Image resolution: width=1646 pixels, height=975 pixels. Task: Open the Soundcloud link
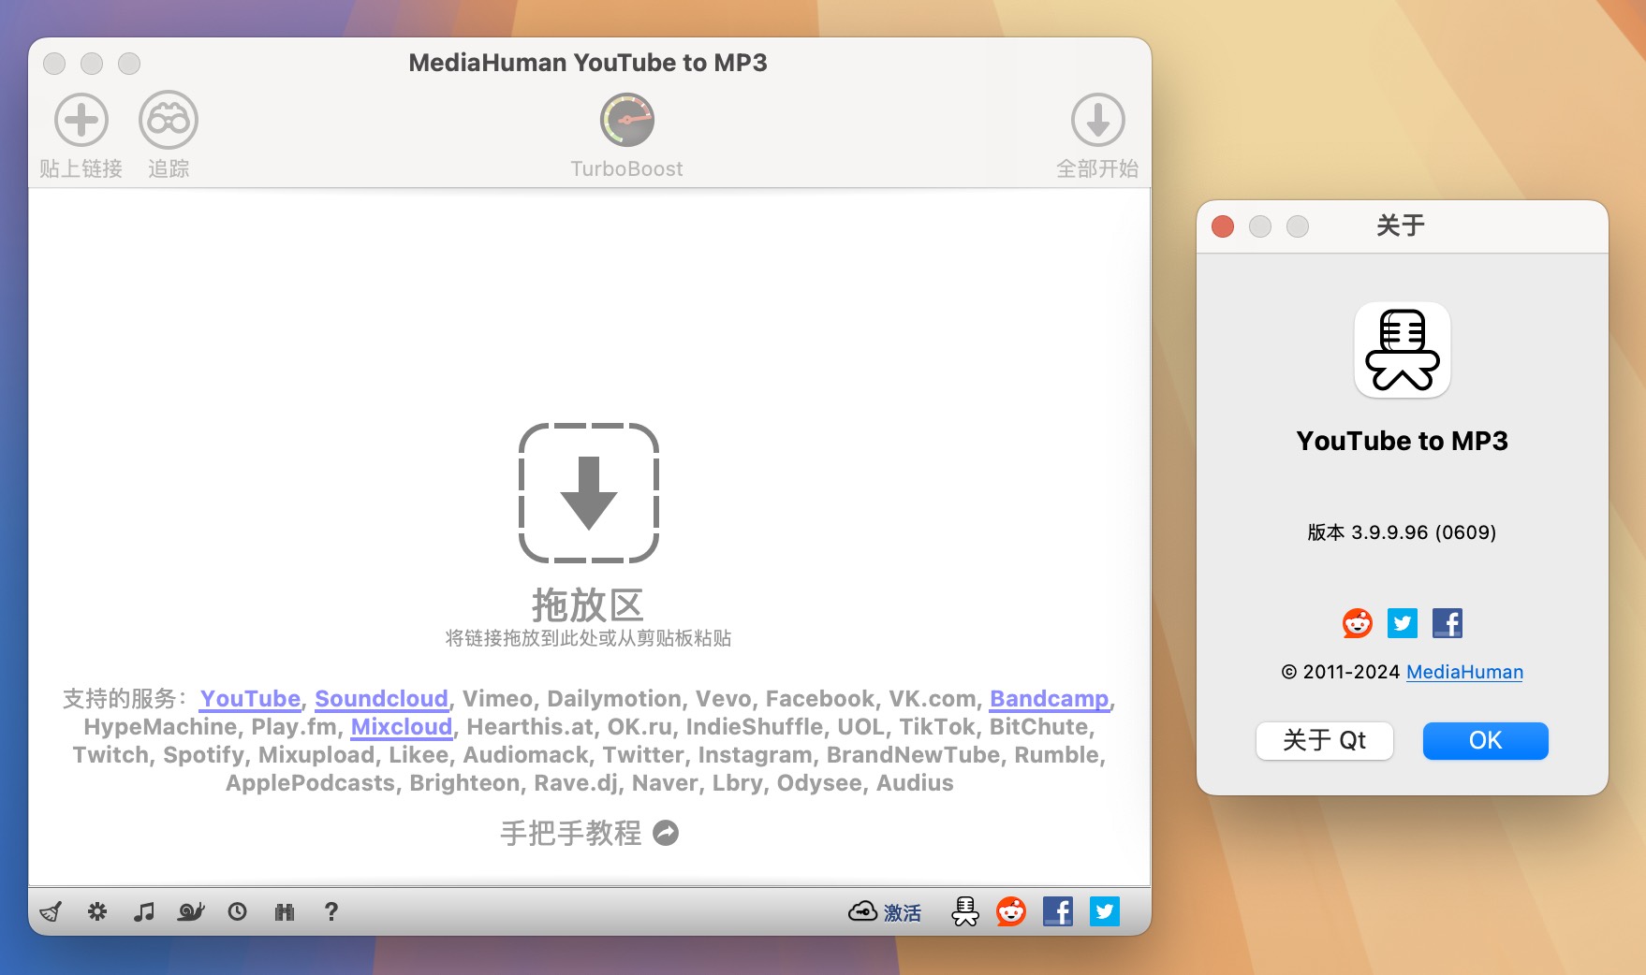point(381,699)
